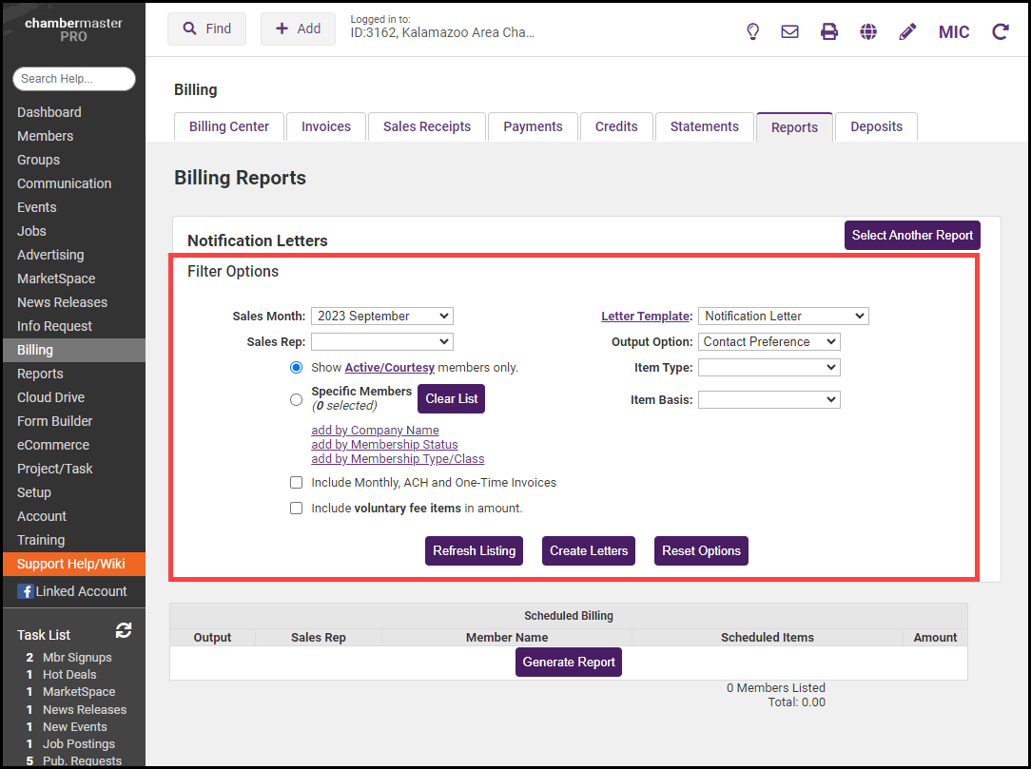This screenshot has height=769, width=1031.
Task: Click the Search Help input field
Action: (x=74, y=79)
